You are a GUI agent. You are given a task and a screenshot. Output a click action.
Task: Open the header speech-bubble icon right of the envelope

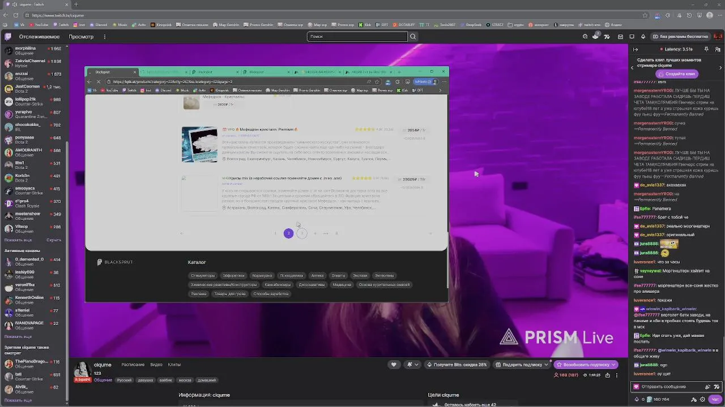(x=632, y=37)
